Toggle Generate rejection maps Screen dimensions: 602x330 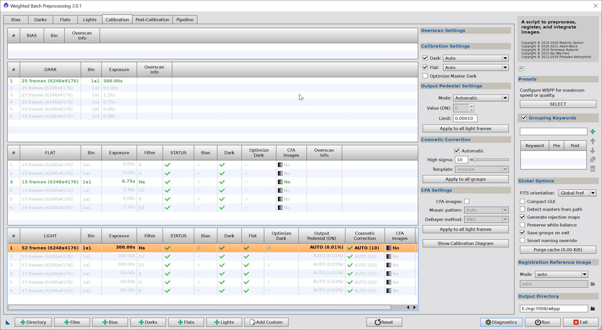coord(522,217)
